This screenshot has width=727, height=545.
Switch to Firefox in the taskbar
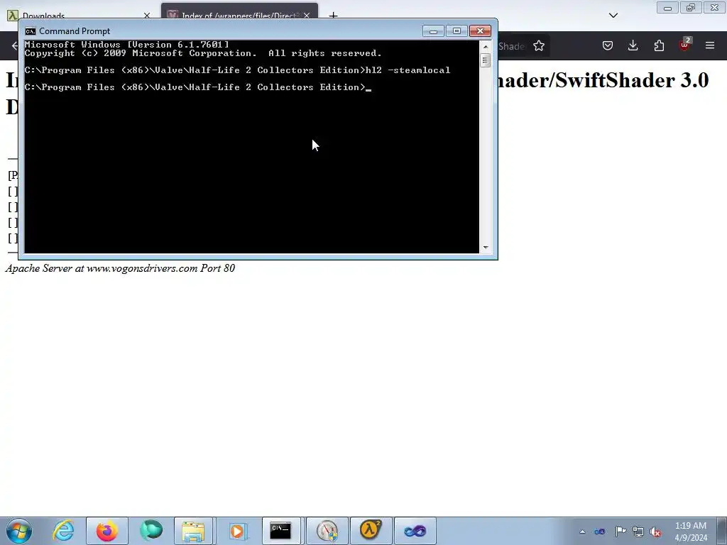[106, 531]
